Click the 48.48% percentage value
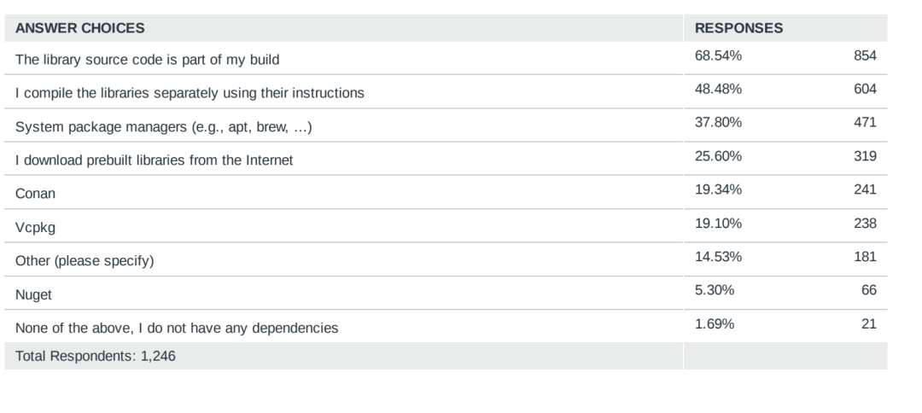 pos(718,90)
